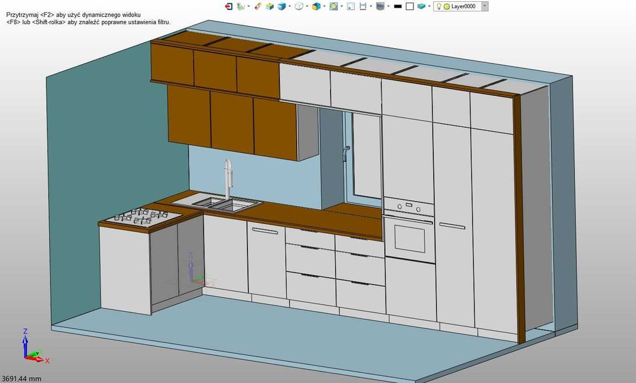636x383 pixels.
Task: Click the white square color swatch
Action: click(x=410, y=6)
